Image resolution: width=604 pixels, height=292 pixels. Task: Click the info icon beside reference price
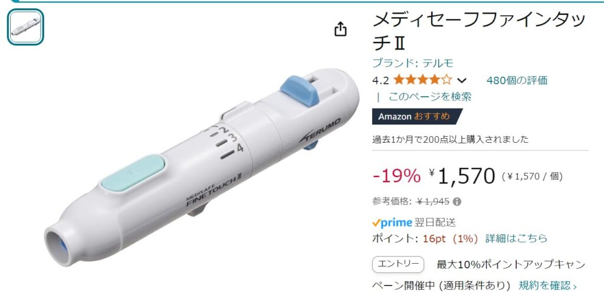click(x=457, y=202)
